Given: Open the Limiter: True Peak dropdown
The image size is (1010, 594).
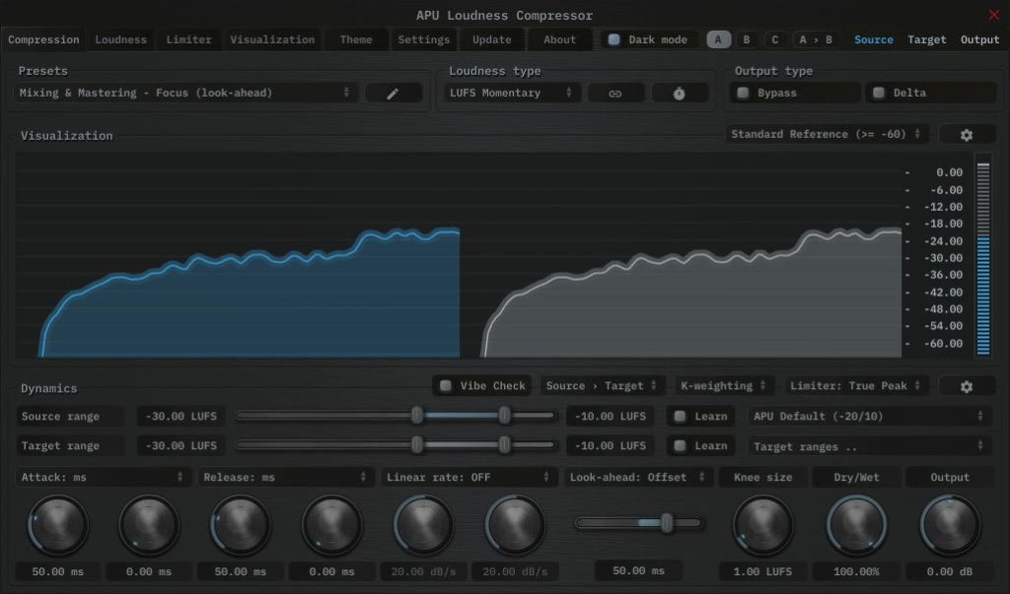Looking at the screenshot, I should 854,385.
